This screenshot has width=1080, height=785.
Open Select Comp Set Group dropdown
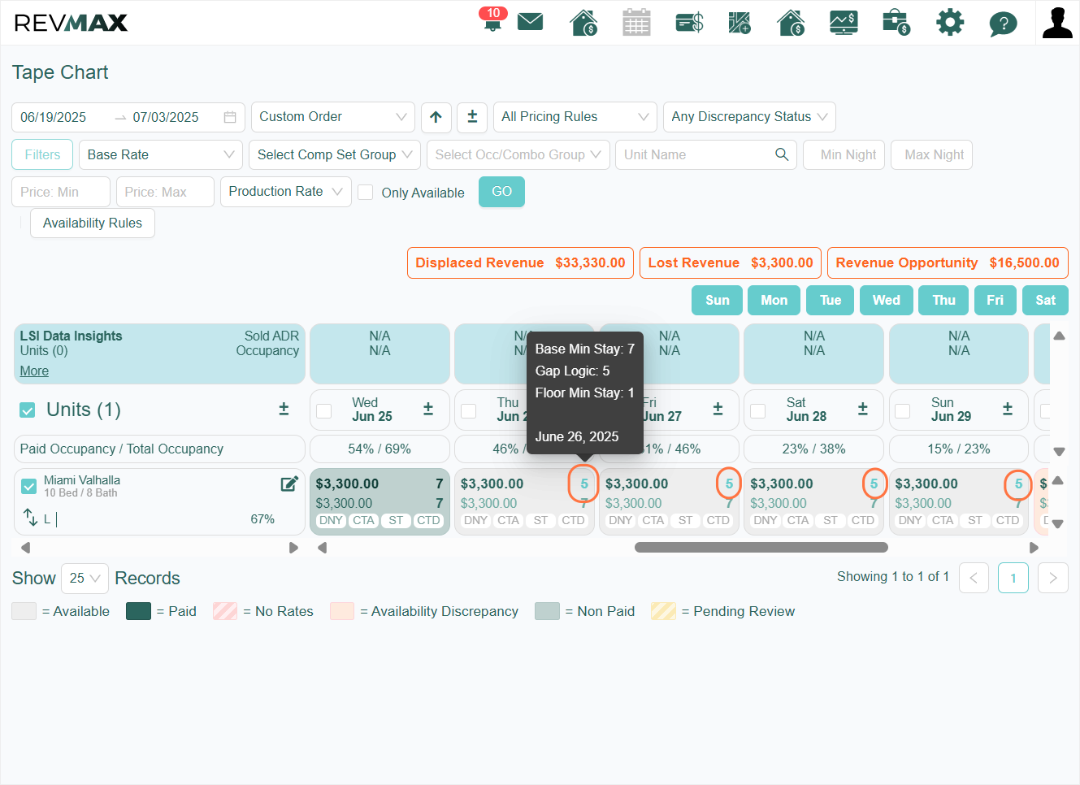pyautogui.click(x=335, y=154)
